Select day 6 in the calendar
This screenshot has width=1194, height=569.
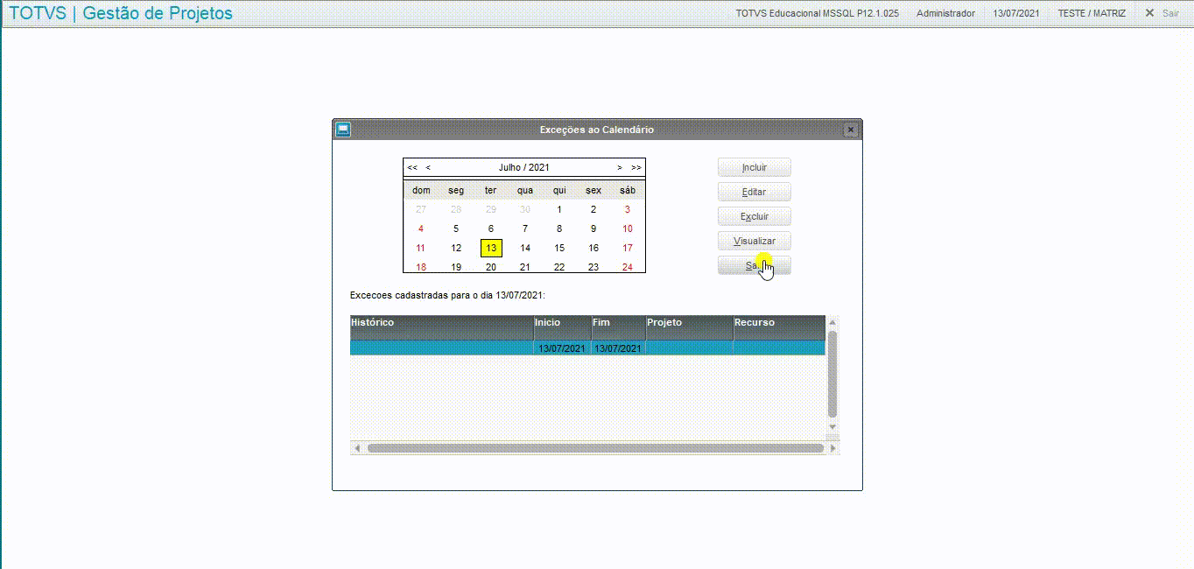pyautogui.click(x=491, y=228)
